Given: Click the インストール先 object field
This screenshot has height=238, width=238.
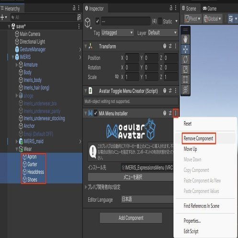Looking at the screenshot, I should click(147, 168).
